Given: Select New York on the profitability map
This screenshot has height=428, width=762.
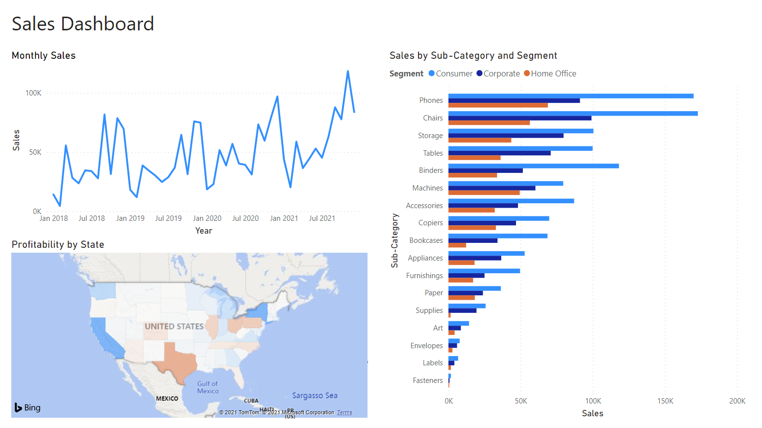Looking at the screenshot, I should (258, 312).
